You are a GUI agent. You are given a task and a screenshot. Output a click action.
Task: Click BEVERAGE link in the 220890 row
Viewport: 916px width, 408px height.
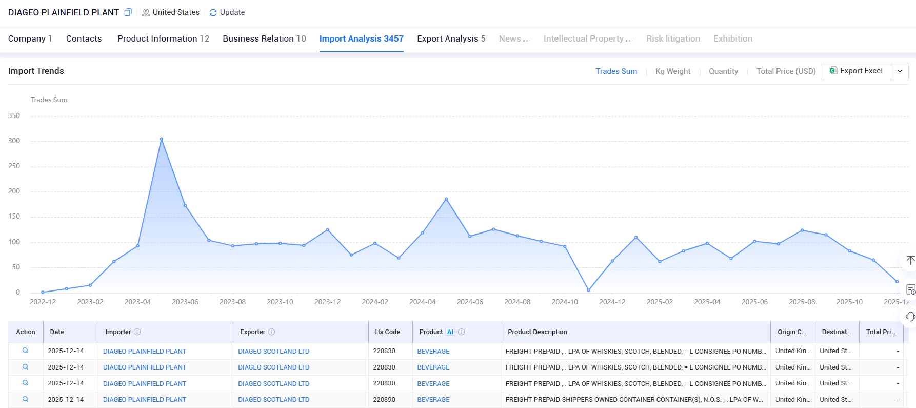[433, 400]
